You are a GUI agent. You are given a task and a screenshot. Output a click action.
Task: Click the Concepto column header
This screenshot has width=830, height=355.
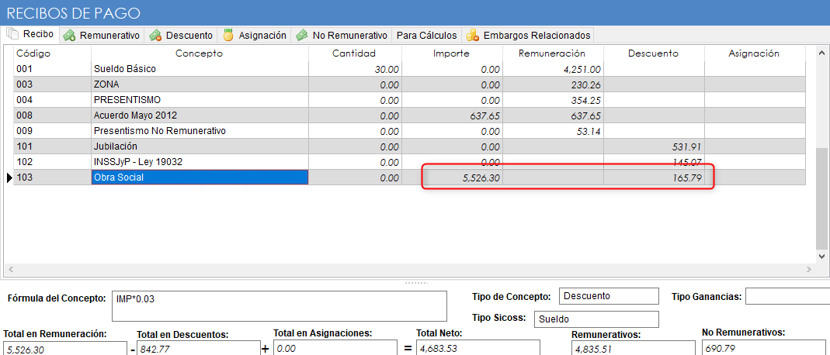(x=199, y=53)
